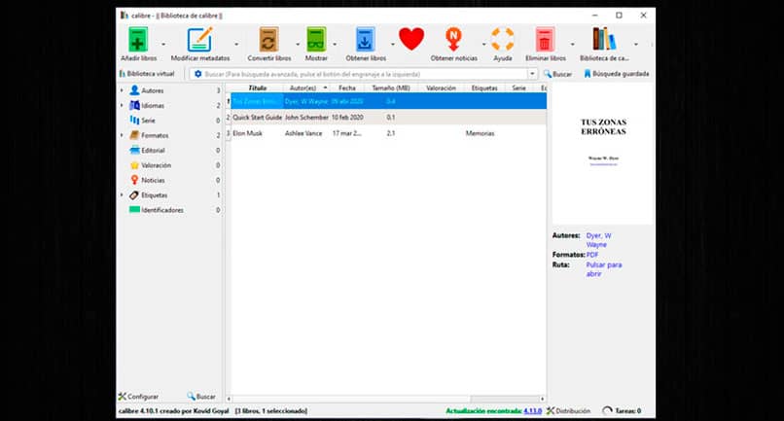The height and width of the screenshot is (421, 784).
Task: Select Etiquetas in tag browser
Action: [x=154, y=195]
